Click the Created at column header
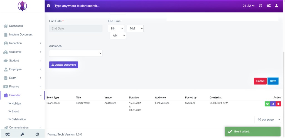The height and width of the screenshot is (138, 285). 216,97
